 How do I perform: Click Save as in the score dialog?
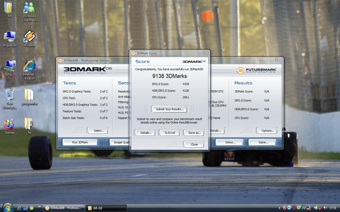194,133
